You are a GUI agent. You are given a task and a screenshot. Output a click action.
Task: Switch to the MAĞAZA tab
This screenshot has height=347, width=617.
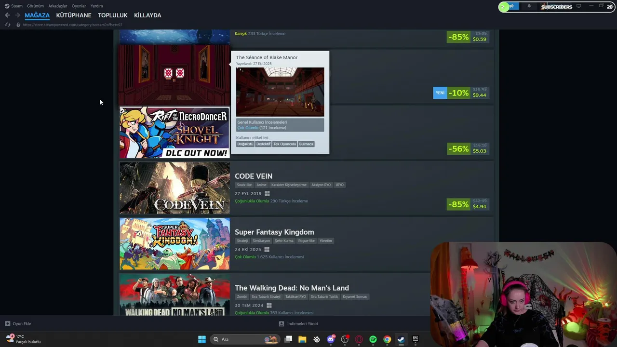[37, 15]
